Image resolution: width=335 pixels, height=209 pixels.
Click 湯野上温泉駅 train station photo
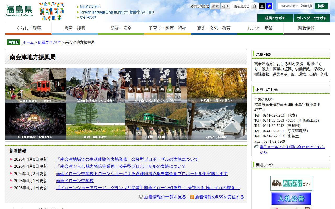pyautogui.click(x=36, y=86)
